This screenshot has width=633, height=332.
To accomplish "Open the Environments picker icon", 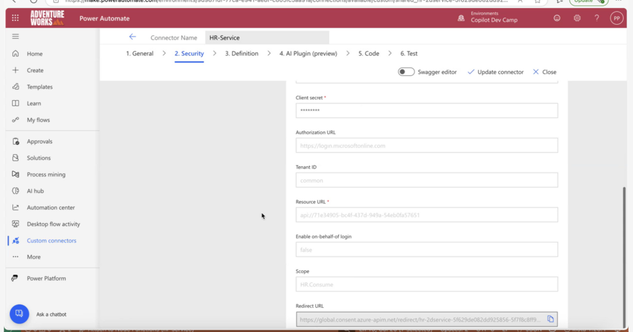I will (461, 18).
